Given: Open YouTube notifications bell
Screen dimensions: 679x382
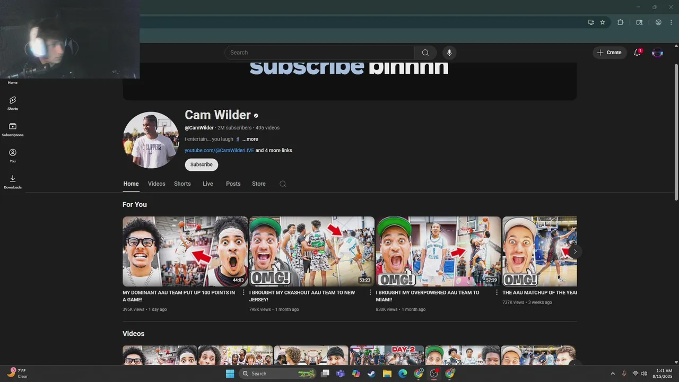Looking at the screenshot, I should click(637, 53).
